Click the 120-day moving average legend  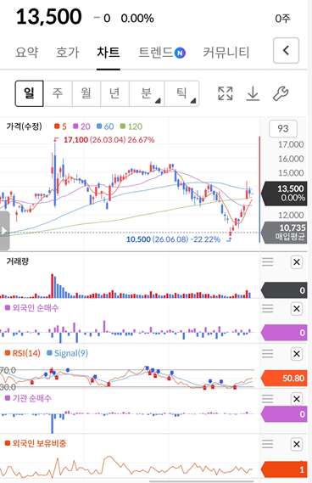click(x=131, y=126)
